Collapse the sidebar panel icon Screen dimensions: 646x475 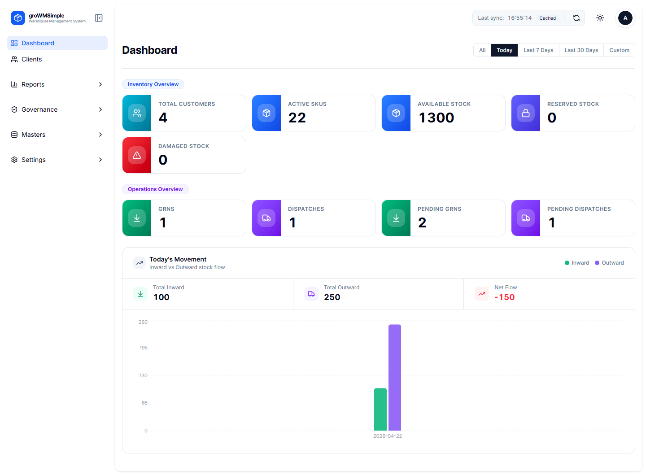(x=99, y=18)
